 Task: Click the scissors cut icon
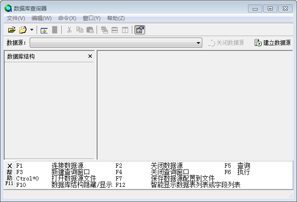(69, 30)
